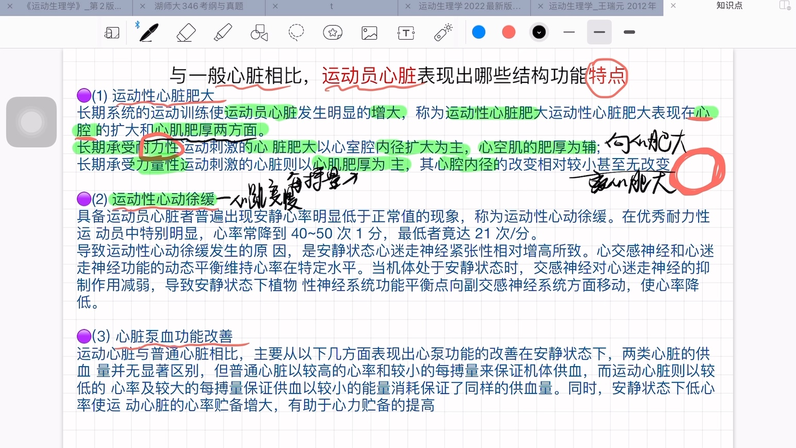This screenshot has height=448, width=796.
Task: Click the highlighted words 力量性
Action: (158, 164)
